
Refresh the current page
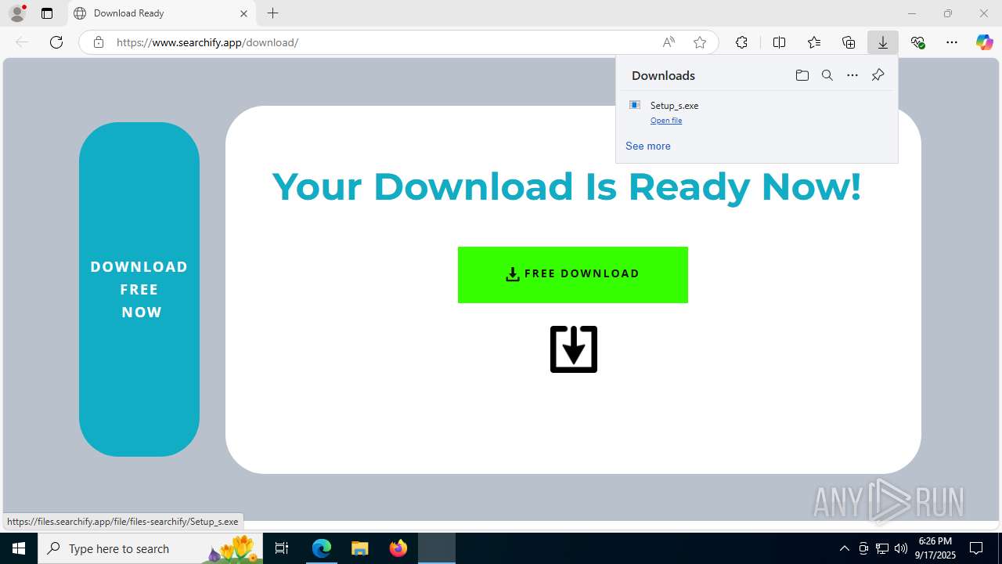tap(56, 42)
